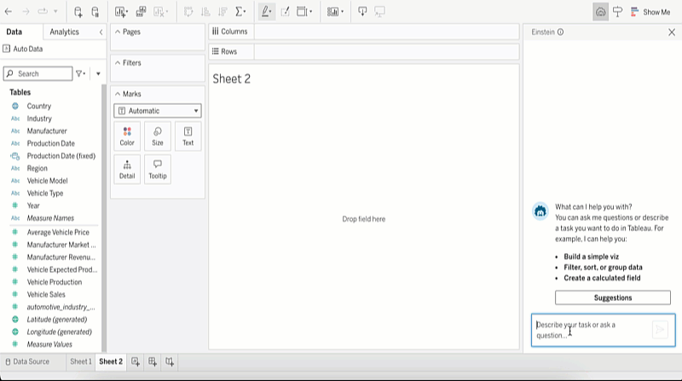Open the Automatic mark type dropdown

(158, 111)
